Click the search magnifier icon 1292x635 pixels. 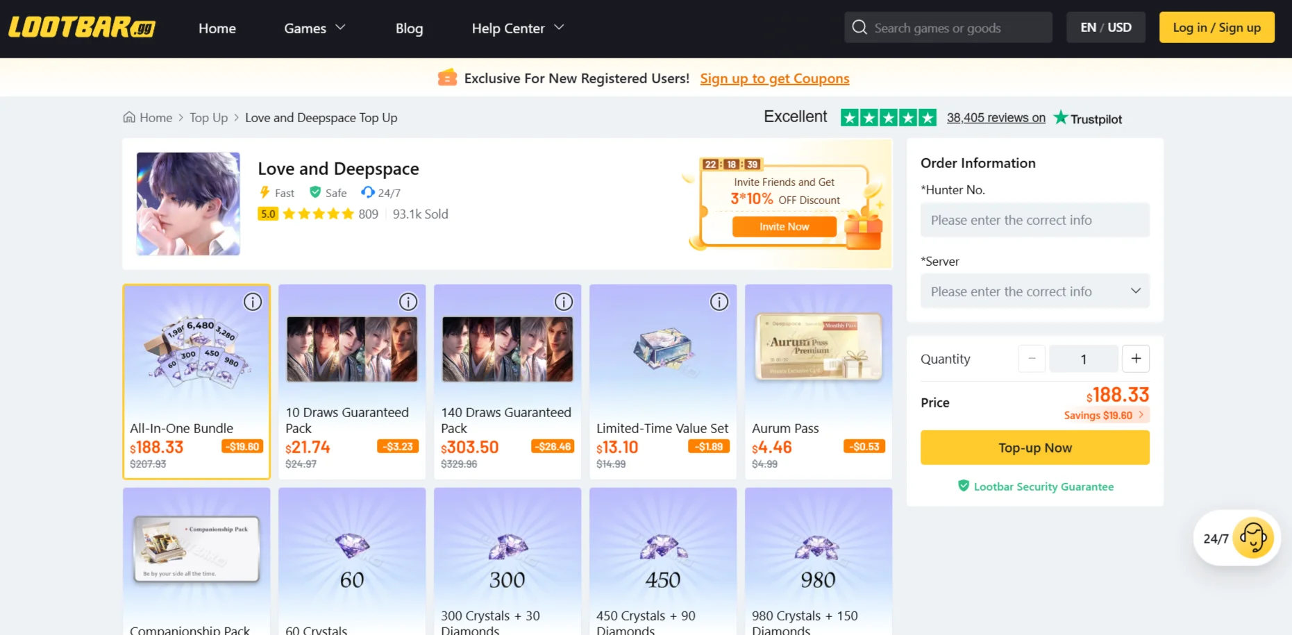[x=859, y=28]
